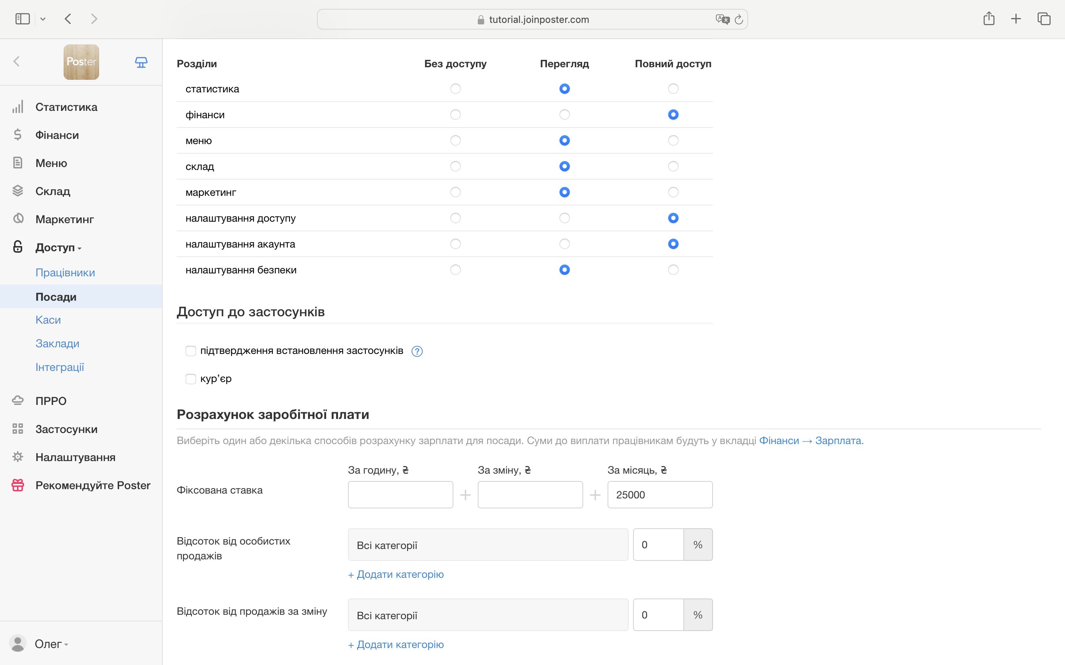
Task: Click the Застосунки grid icon
Action: [18, 429]
